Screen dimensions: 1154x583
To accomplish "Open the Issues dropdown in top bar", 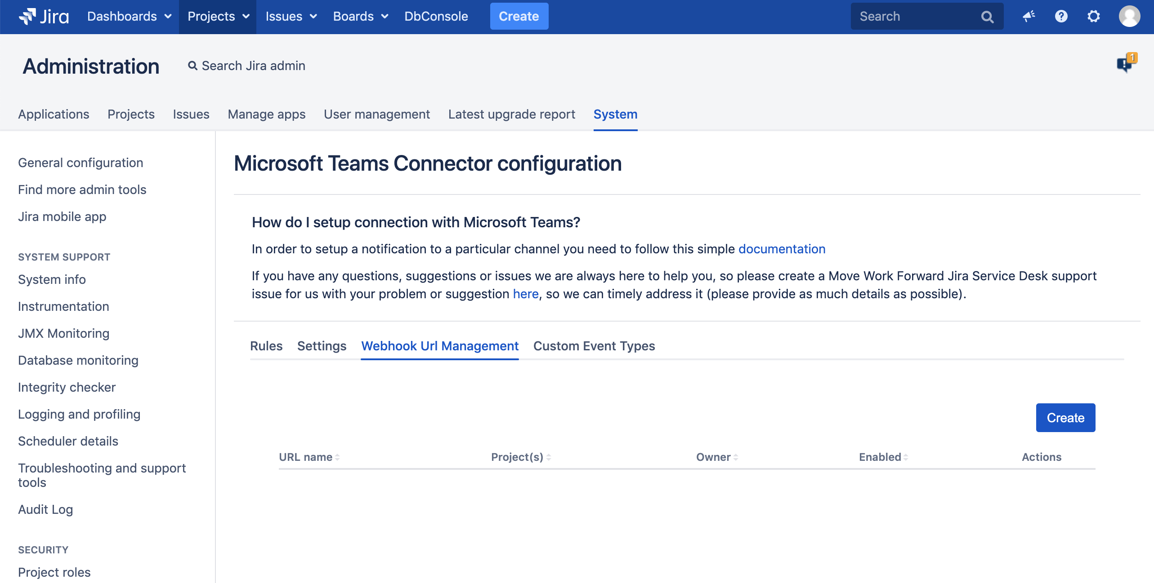I will pos(291,17).
